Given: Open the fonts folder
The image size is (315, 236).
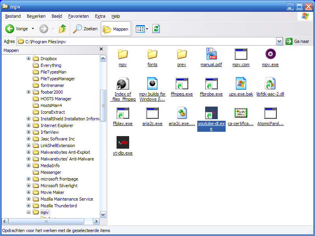Looking at the screenshot, I should point(152,54).
